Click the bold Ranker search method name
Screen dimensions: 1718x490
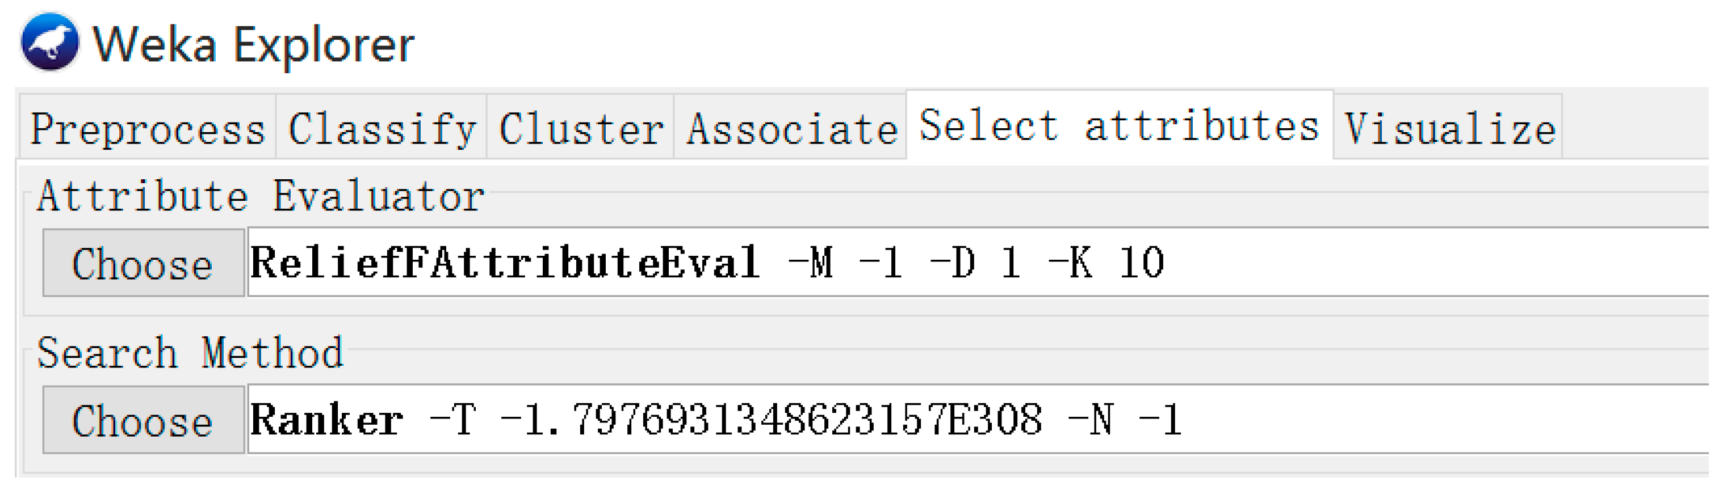point(326,420)
